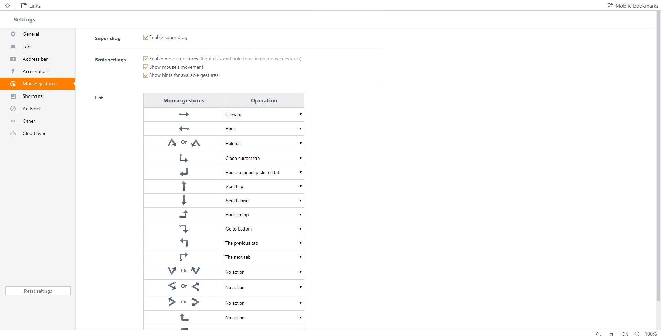Viewport: 661px width, 336px height.
Task: Expand the Close current tab dropdown
Action: (x=264, y=158)
